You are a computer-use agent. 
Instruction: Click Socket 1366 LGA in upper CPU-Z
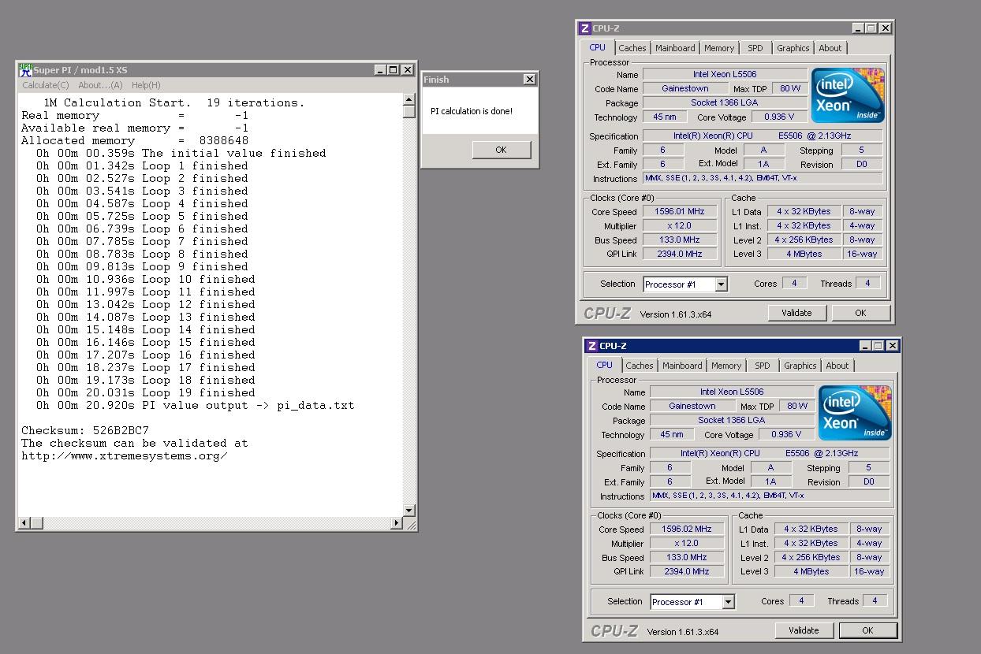(724, 102)
